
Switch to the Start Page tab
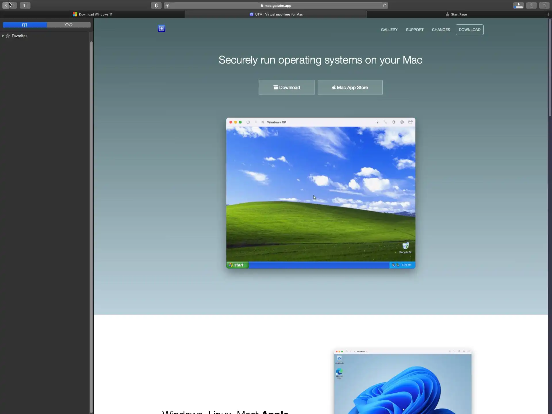456,14
